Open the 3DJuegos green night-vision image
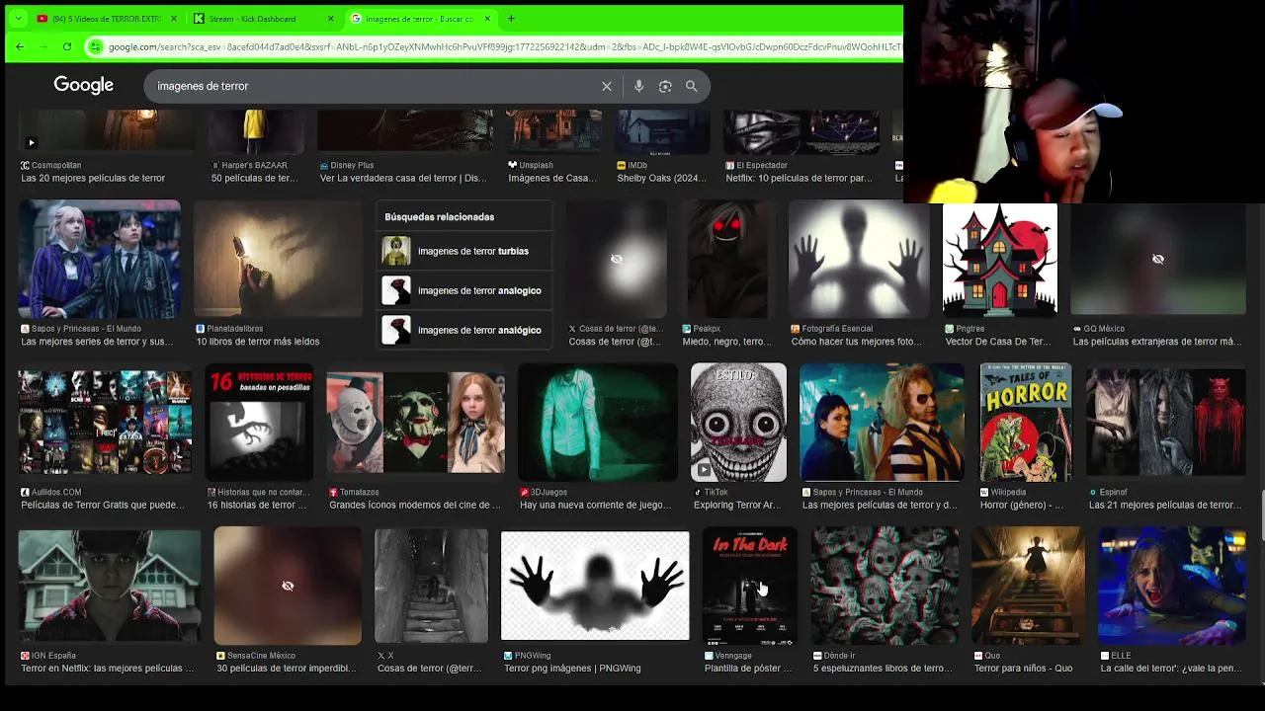 [597, 422]
